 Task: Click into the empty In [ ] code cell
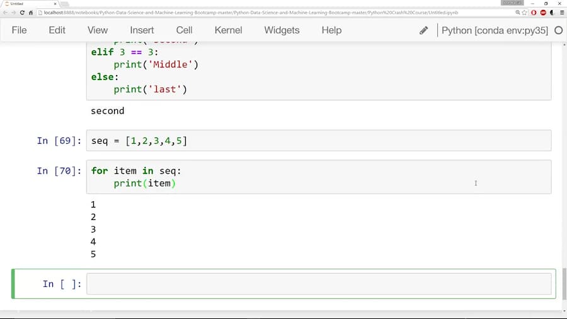click(319, 284)
